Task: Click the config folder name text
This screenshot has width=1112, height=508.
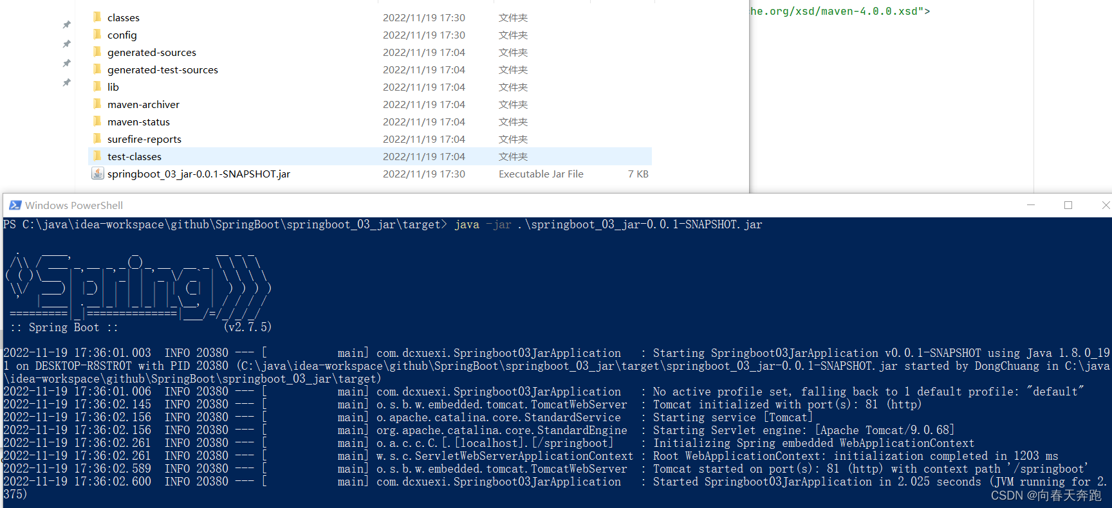Action: coord(122,35)
